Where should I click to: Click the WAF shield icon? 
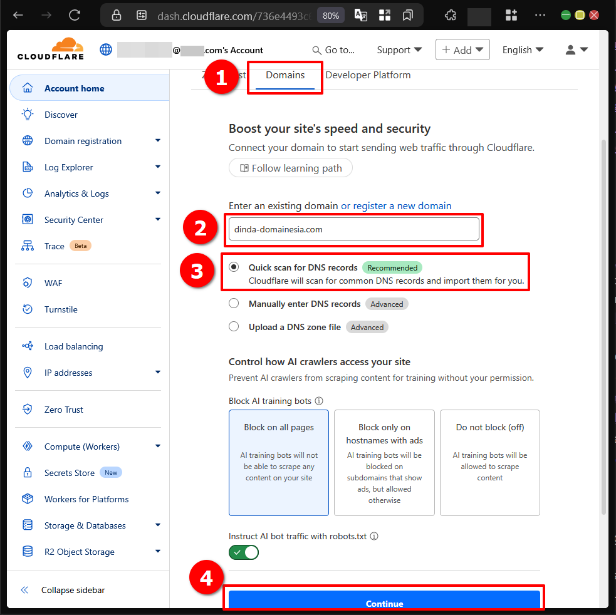click(x=28, y=282)
